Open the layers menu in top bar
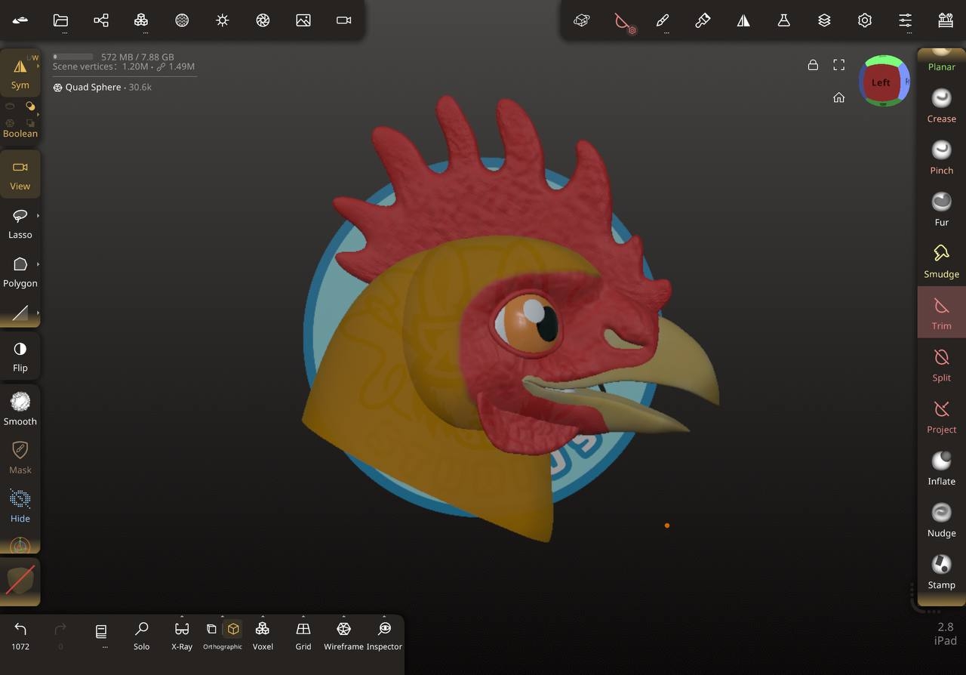 click(824, 20)
